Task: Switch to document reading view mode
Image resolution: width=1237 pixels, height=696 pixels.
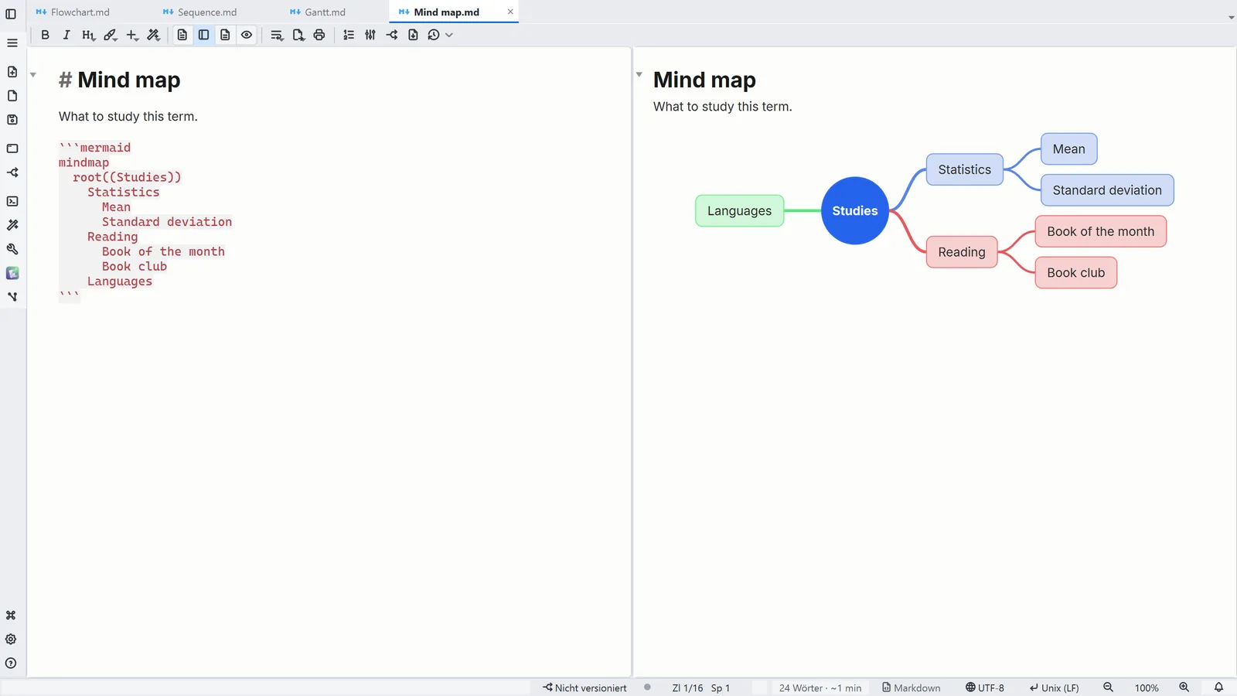Action: coord(225,35)
